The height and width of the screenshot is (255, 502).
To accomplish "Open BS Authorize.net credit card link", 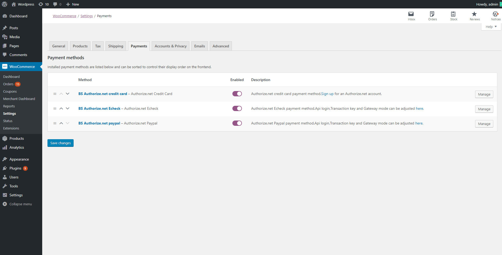I will pos(103,94).
